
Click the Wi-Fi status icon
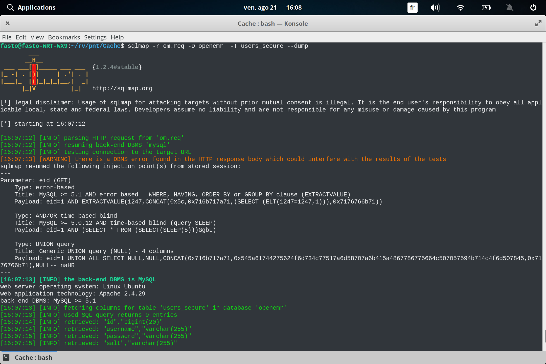(461, 8)
